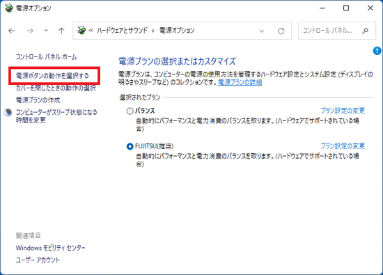
Task: Open コントロール パネル ホーム
Action: point(46,57)
